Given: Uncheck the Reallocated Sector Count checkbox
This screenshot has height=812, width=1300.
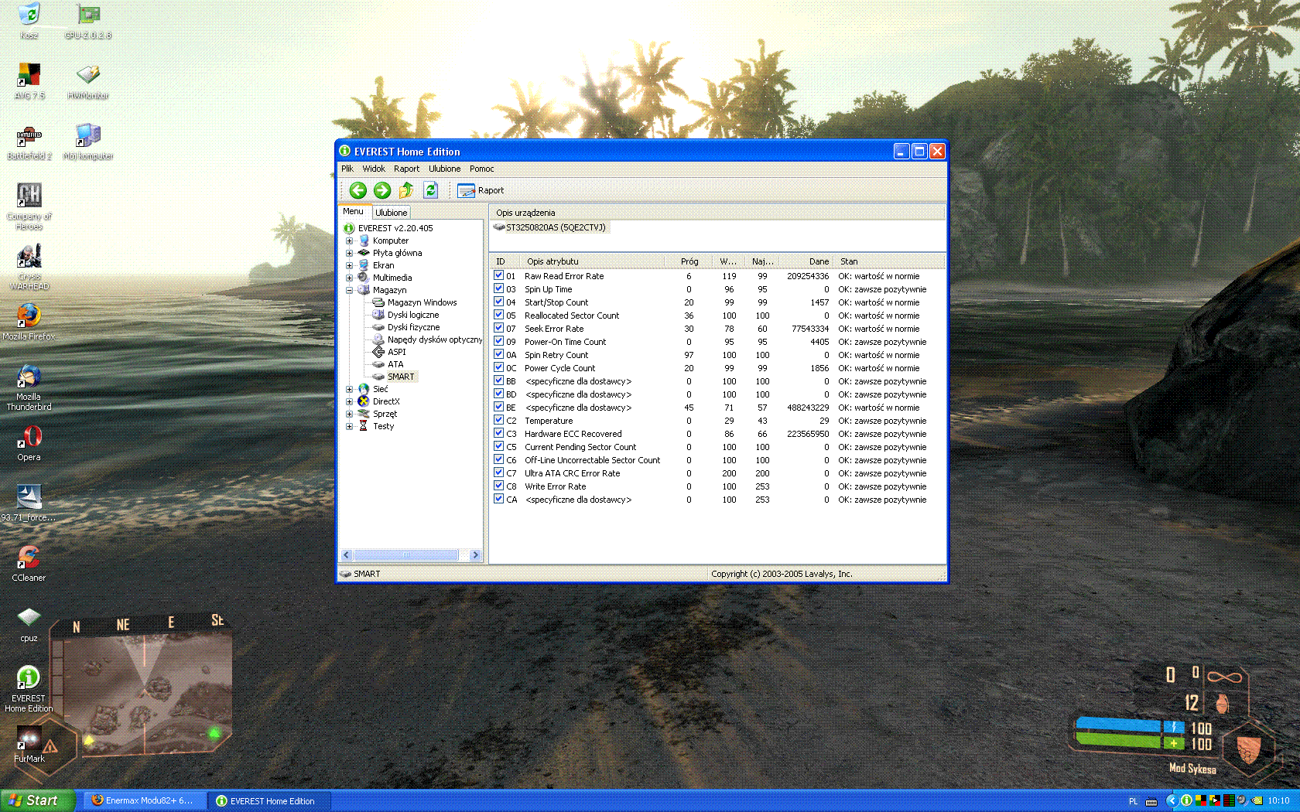Looking at the screenshot, I should point(499,315).
